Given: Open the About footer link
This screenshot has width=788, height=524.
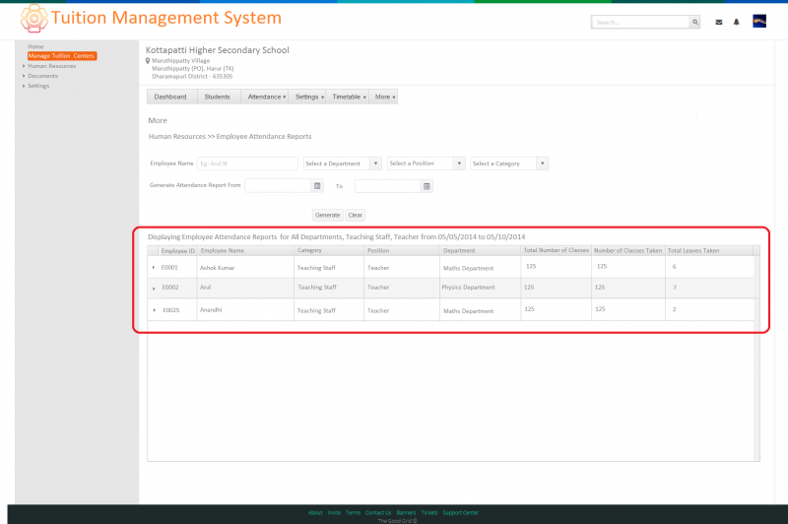Looking at the screenshot, I should coord(315,512).
